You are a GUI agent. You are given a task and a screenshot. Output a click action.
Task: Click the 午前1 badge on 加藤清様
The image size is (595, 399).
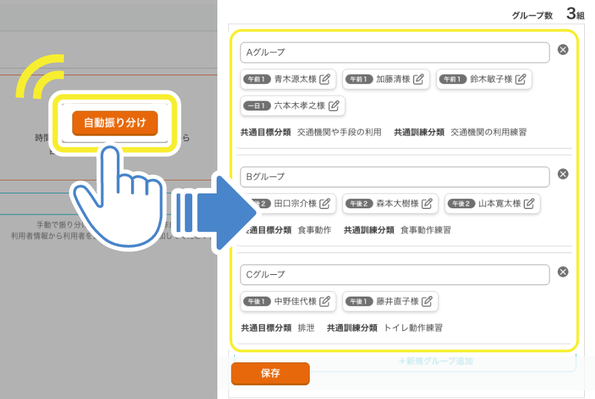[x=359, y=79]
